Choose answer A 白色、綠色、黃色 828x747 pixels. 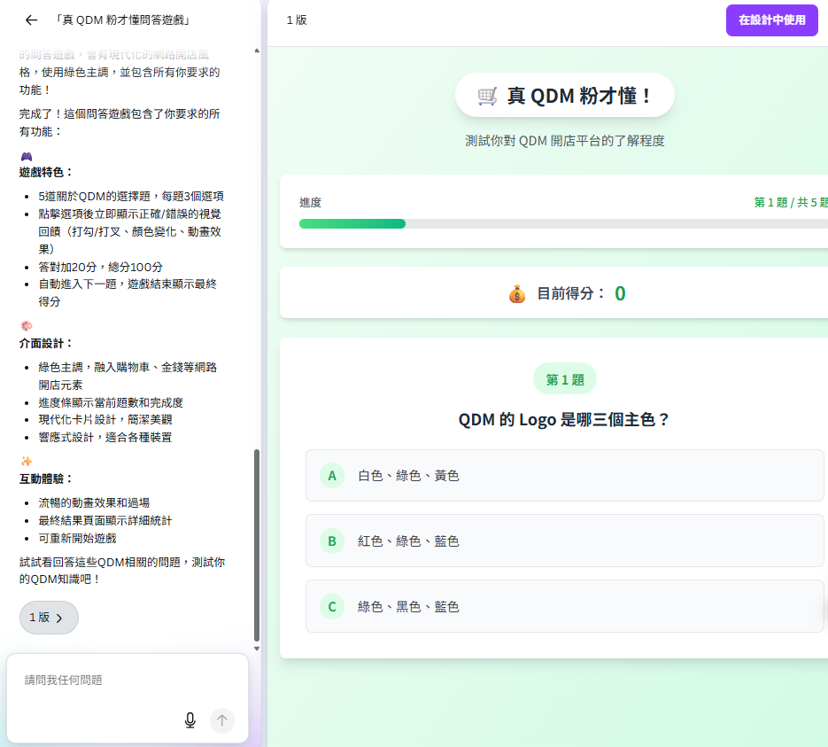coord(564,476)
